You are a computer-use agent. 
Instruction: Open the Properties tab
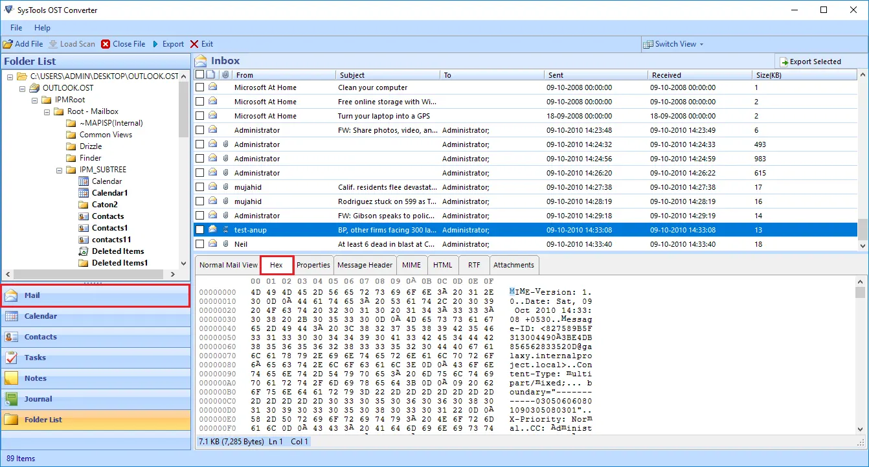[x=313, y=265]
